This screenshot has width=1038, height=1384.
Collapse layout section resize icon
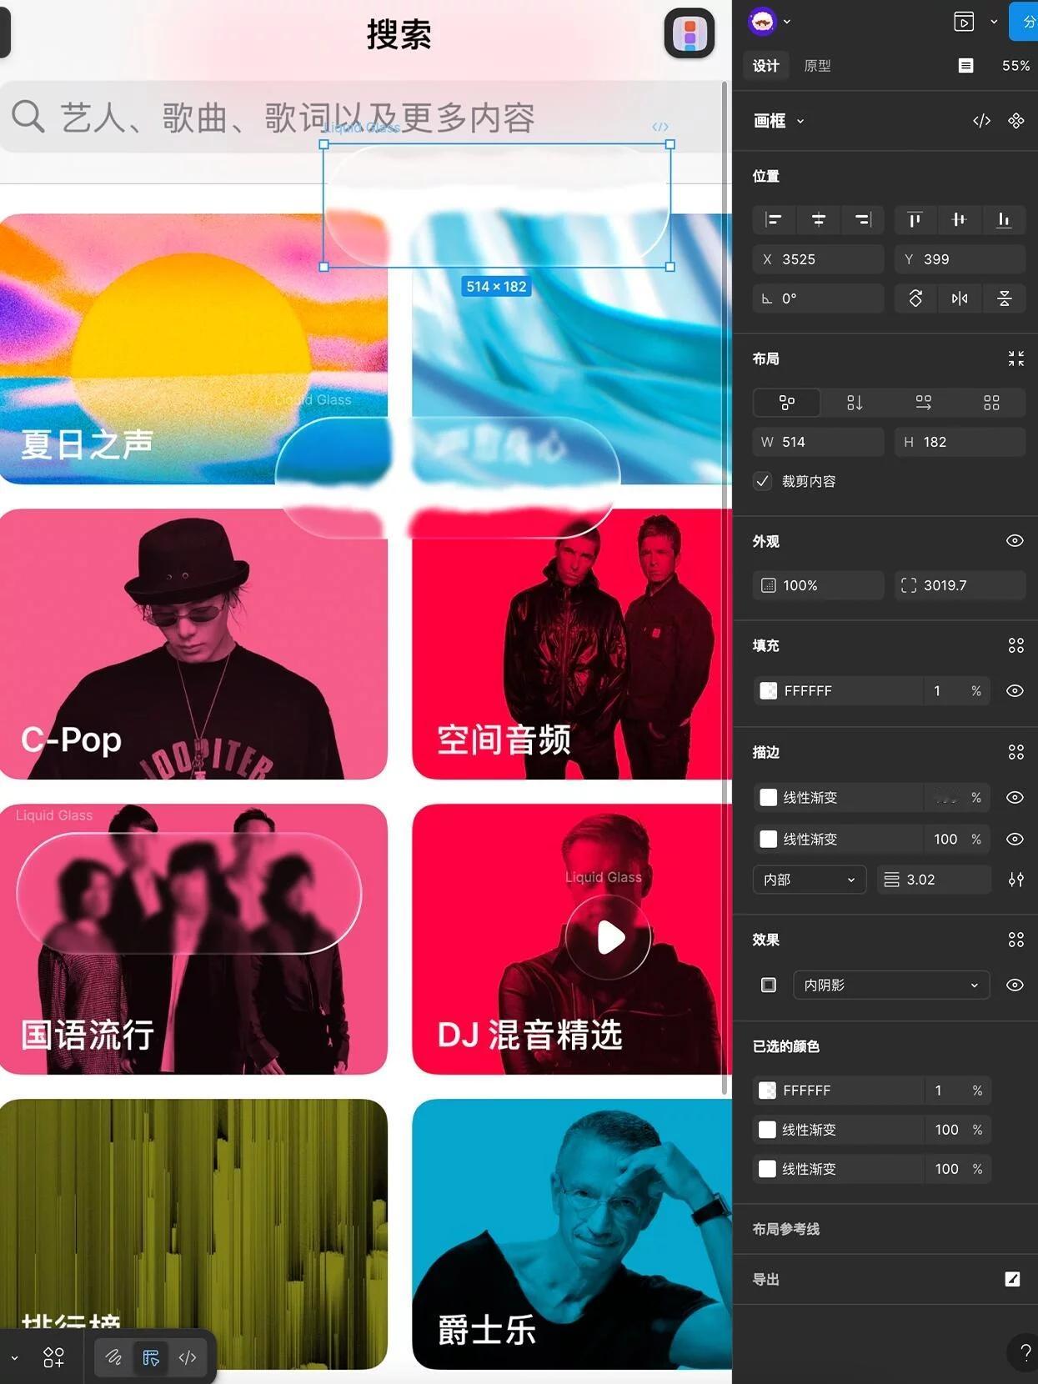pos(1015,359)
